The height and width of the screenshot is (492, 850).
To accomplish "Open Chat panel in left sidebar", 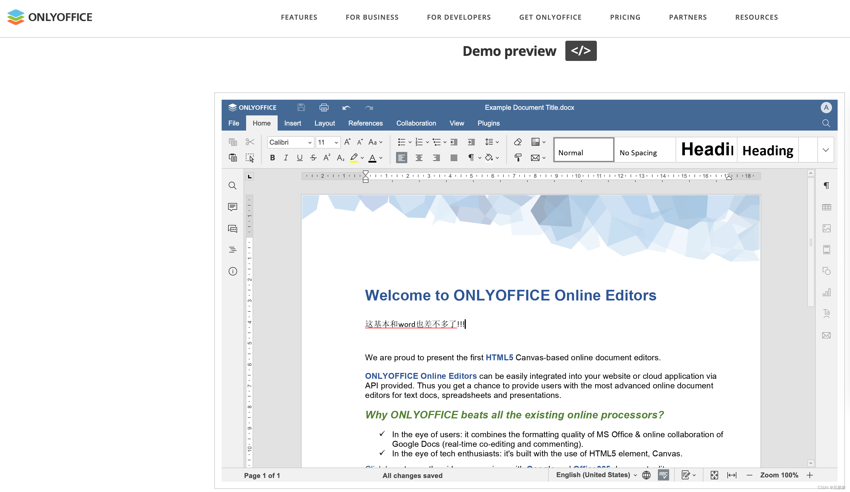I will [x=232, y=229].
